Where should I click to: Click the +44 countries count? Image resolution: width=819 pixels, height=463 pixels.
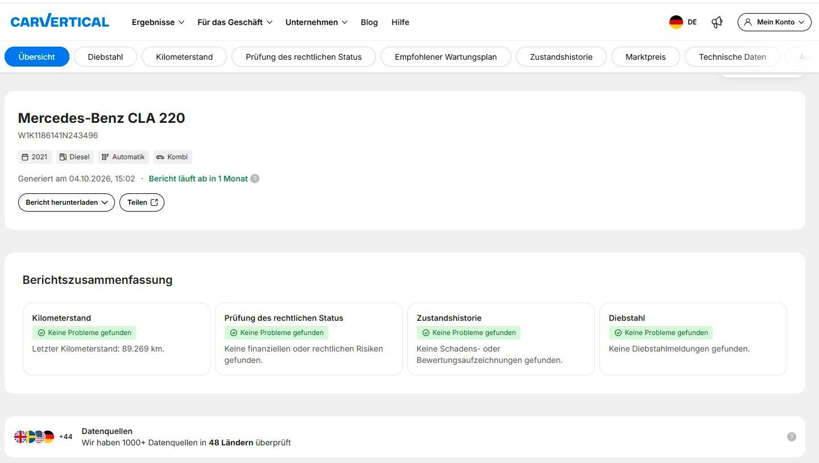66,437
